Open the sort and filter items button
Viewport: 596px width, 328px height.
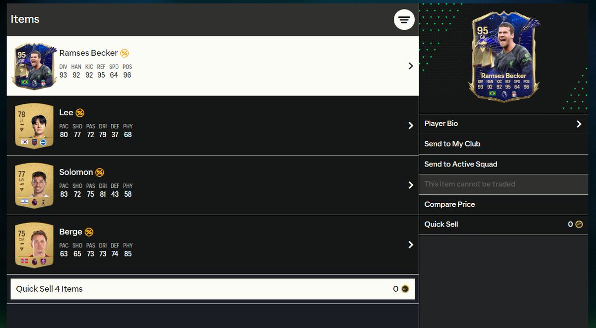pyautogui.click(x=404, y=19)
